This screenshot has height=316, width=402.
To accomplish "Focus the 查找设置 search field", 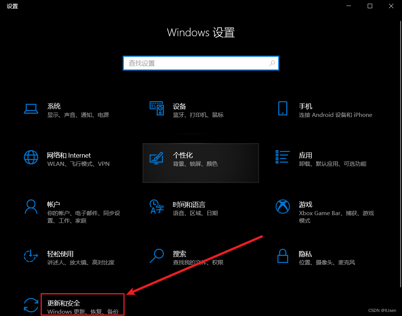I will coord(201,63).
